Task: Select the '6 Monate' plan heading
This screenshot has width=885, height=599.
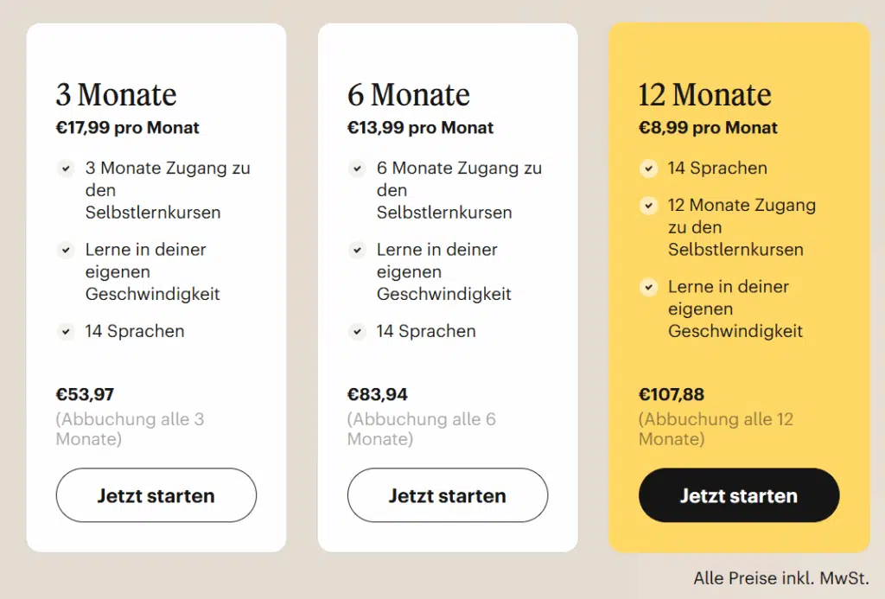Action: tap(409, 94)
